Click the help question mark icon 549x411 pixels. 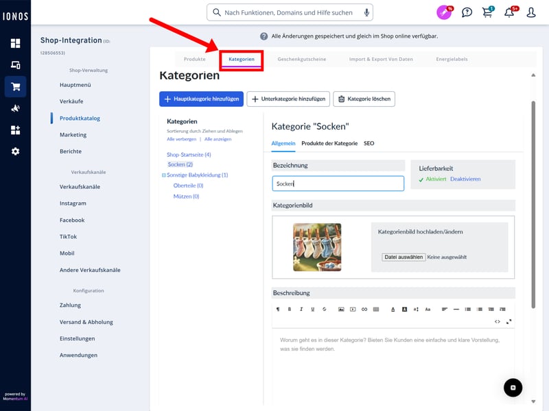(x=264, y=36)
